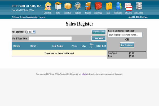
Task: Focus the customer name search field
Action: coord(125,35)
